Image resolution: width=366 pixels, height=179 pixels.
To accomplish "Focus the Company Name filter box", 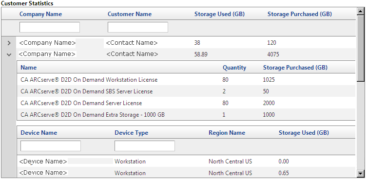I will point(50,27).
